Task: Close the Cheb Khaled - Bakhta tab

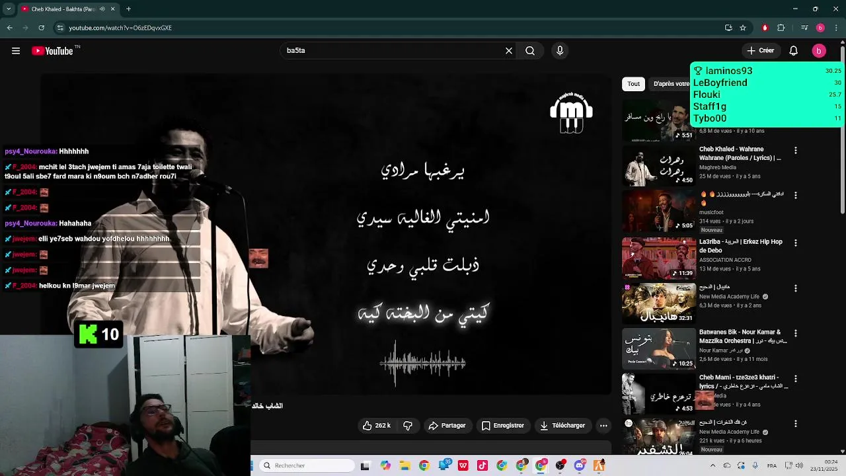Action: coord(112,9)
